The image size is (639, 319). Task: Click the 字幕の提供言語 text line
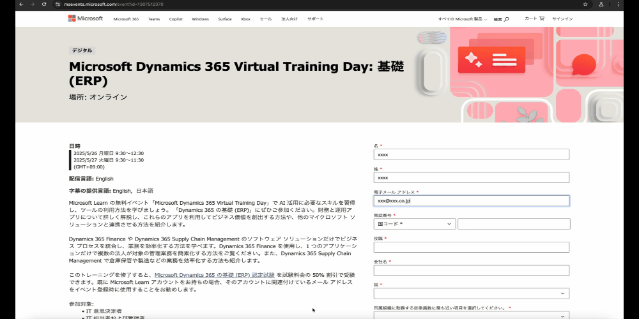pyautogui.click(x=111, y=191)
